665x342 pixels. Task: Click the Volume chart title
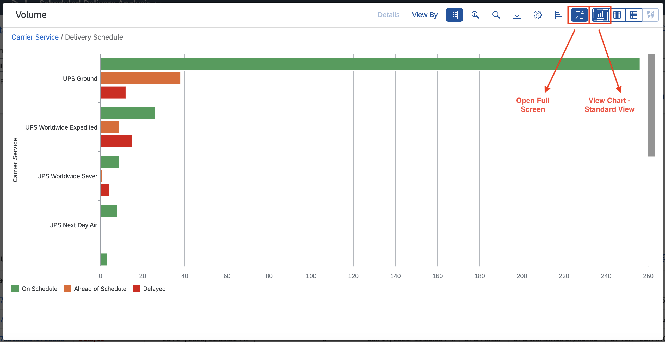tap(31, 15)
